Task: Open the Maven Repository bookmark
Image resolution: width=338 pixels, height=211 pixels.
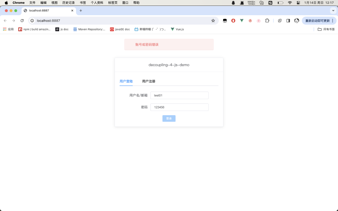Action: click(89, 29)
